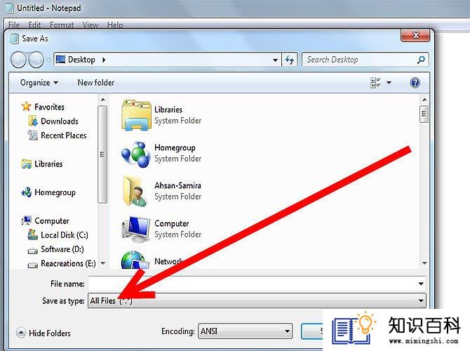Viewport: 470px width, 351px height.
Task: Select the Ahsan-Samira user folder icon
Action: [135, 192]
